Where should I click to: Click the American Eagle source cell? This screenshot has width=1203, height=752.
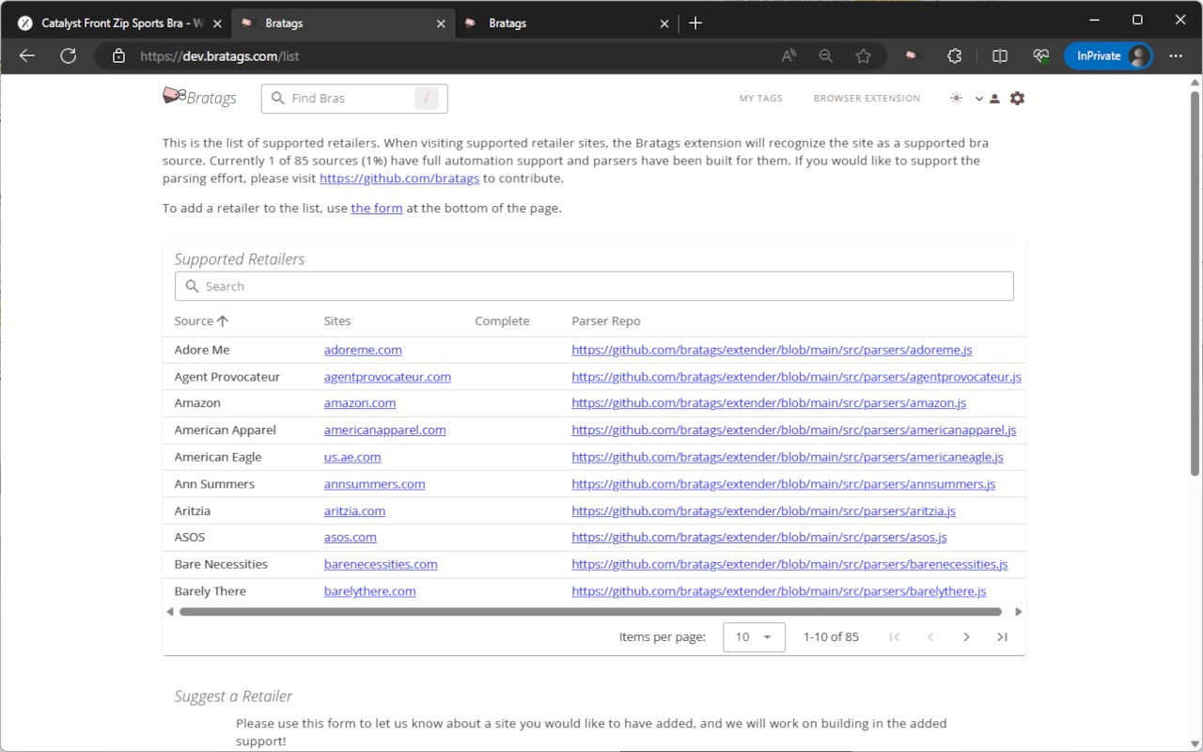pos(218,457)
